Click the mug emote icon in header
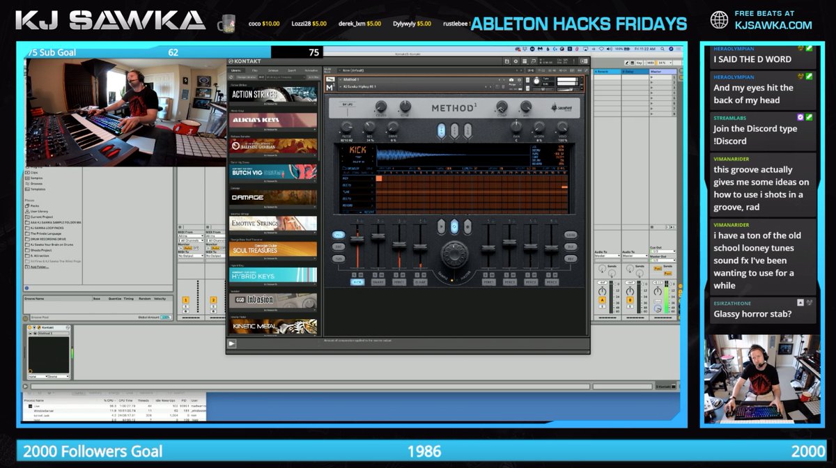836x468 pixels. (228, 24)
